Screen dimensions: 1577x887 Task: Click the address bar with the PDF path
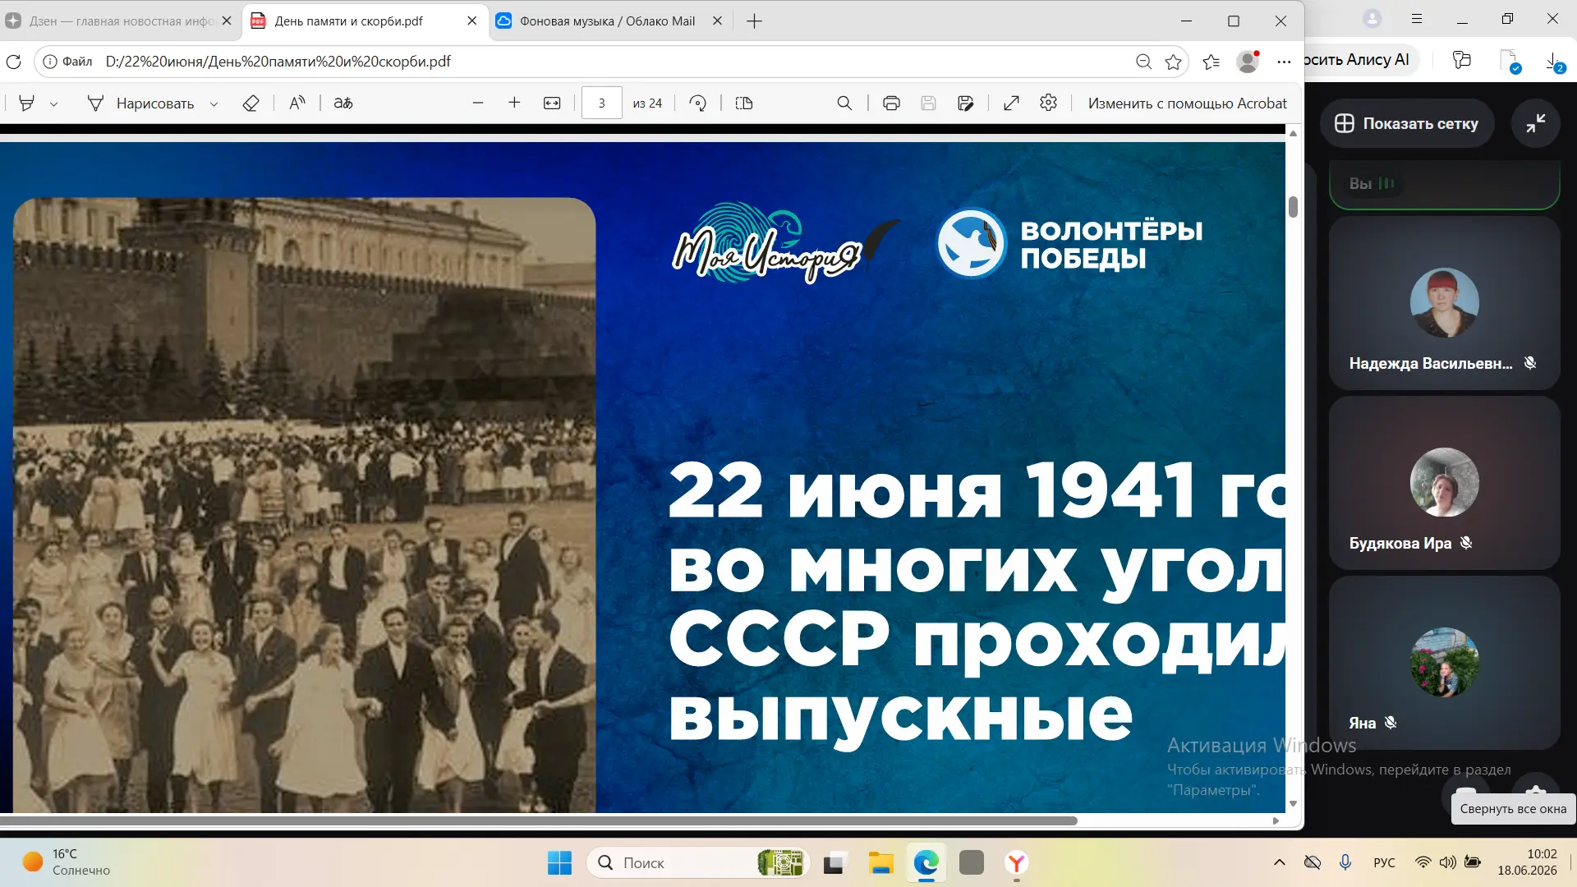[278, 62]
